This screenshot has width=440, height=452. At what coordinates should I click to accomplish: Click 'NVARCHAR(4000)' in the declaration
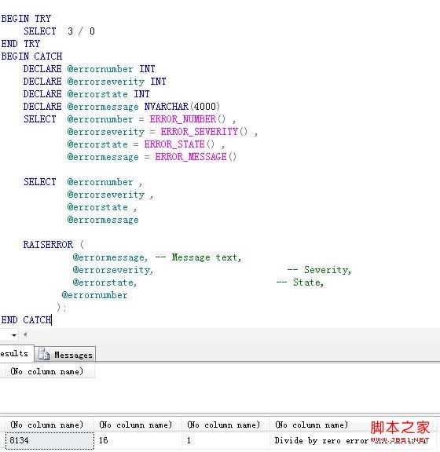point(182,107)
